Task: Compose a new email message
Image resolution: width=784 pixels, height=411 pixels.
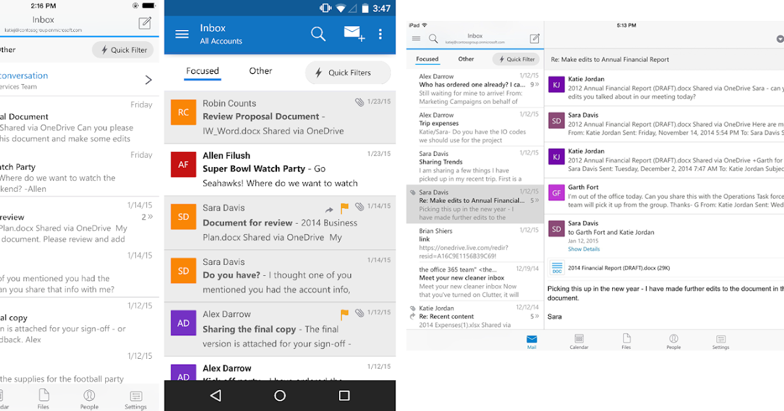Action: (353, 33)
